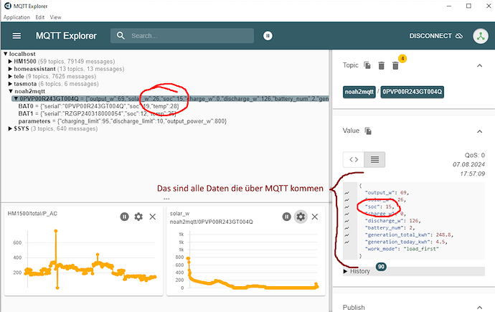Screen dimensions: 495x312
Task: Copy topic path using copy icon
Action: pyautogui.click(x=367, y=65)
